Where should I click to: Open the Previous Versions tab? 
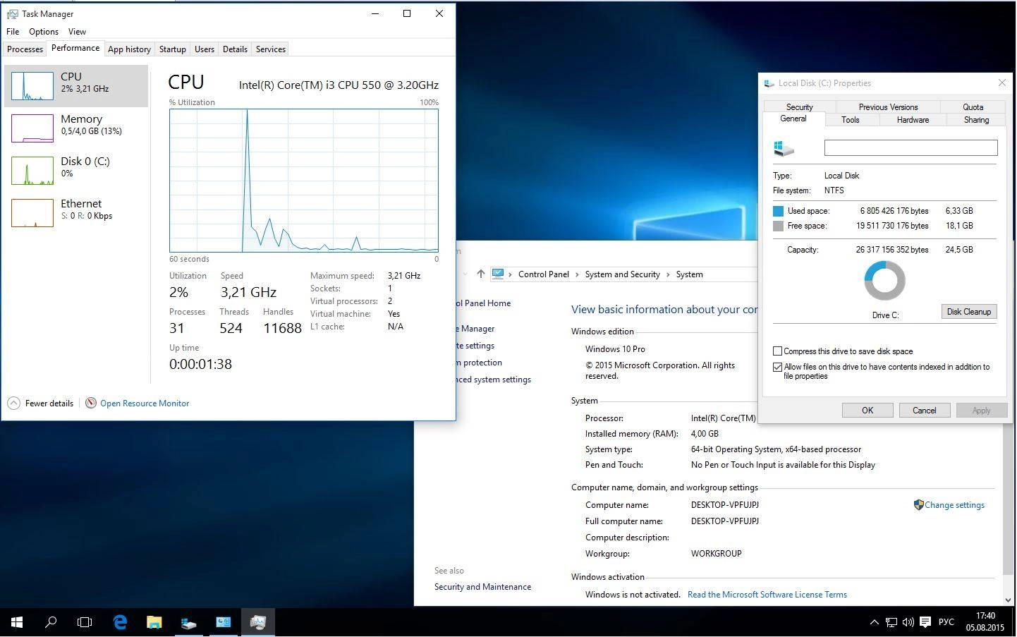click(x=889, y=107)
